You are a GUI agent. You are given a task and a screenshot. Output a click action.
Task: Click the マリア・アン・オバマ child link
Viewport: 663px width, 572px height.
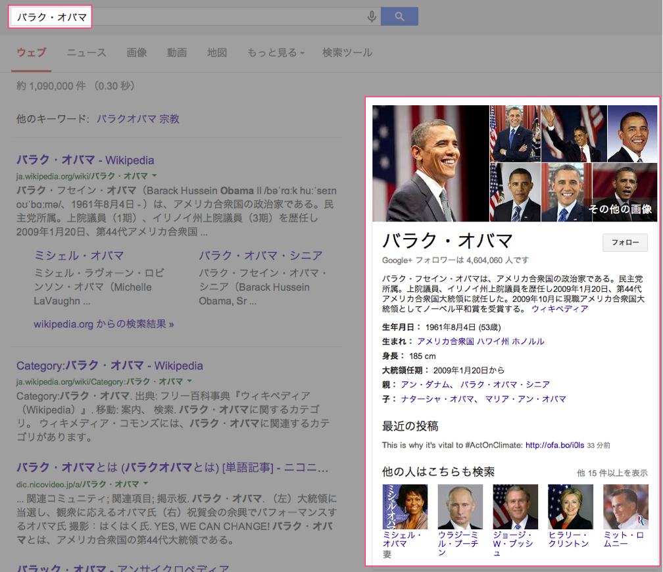click(525, 399)
